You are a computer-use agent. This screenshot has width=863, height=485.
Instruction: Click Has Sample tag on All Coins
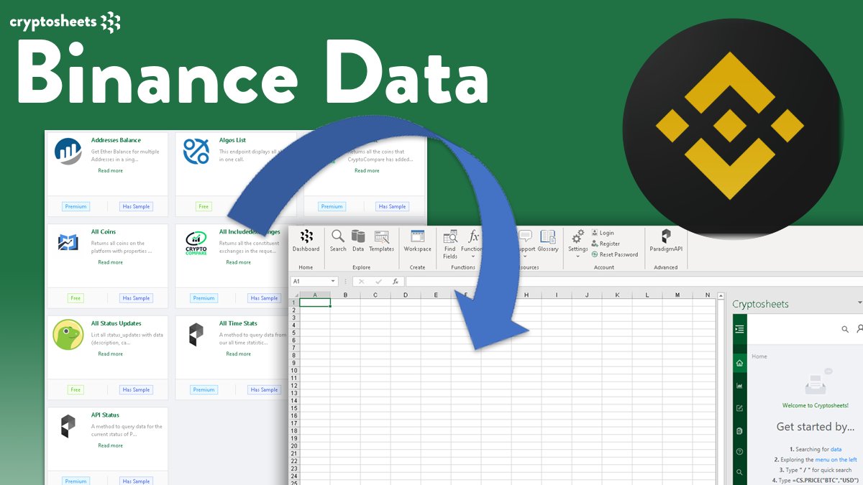click(136, 298)
